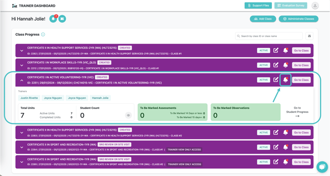Click the sort filter icon beside search box
Viewport: 330px width, 176px height.
pos(309,36)
